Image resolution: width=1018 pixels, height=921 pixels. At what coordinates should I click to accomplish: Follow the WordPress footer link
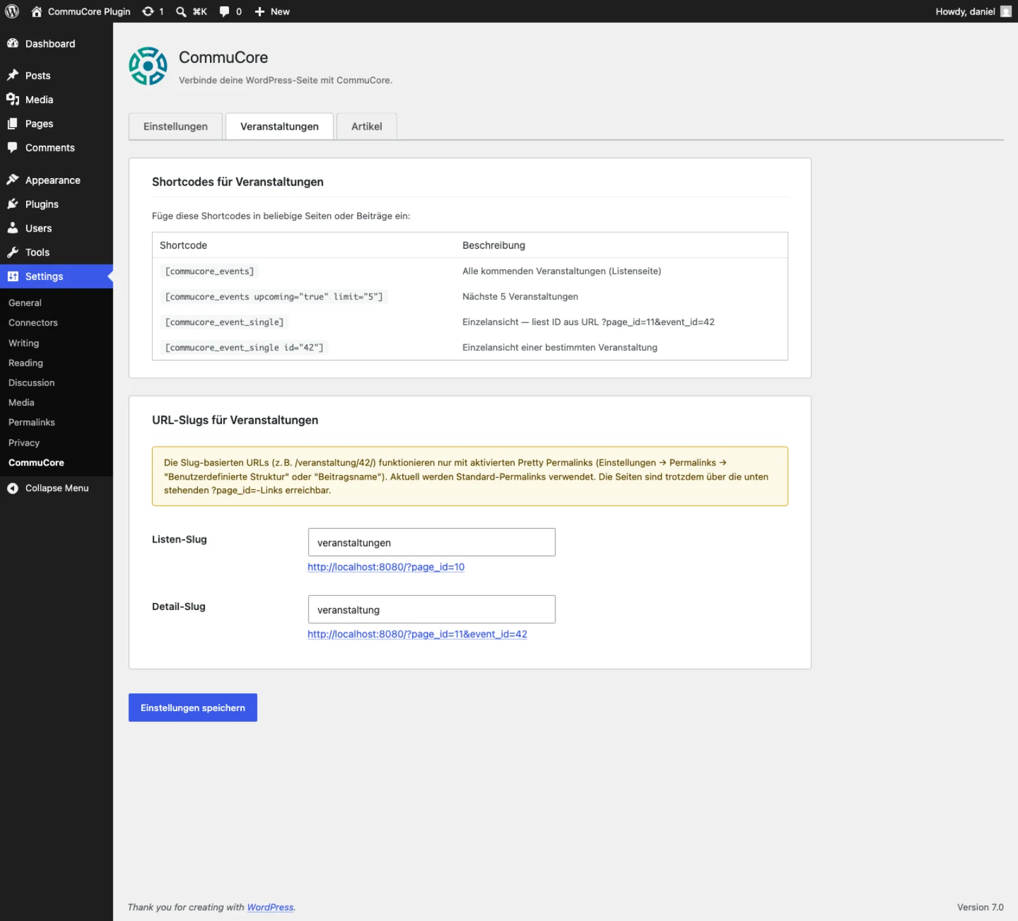270,907
